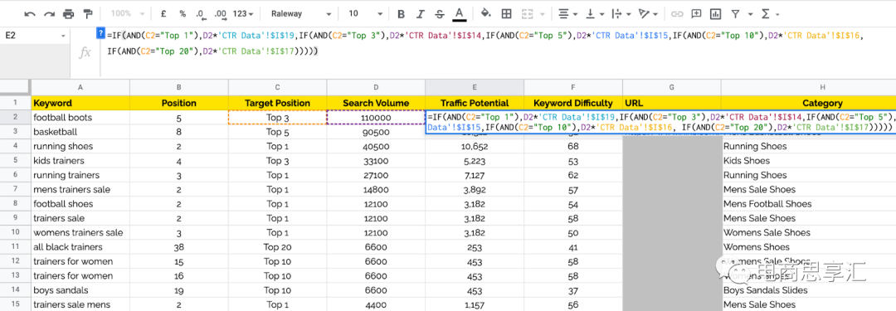Decrease decimal places

coord(200,14)
